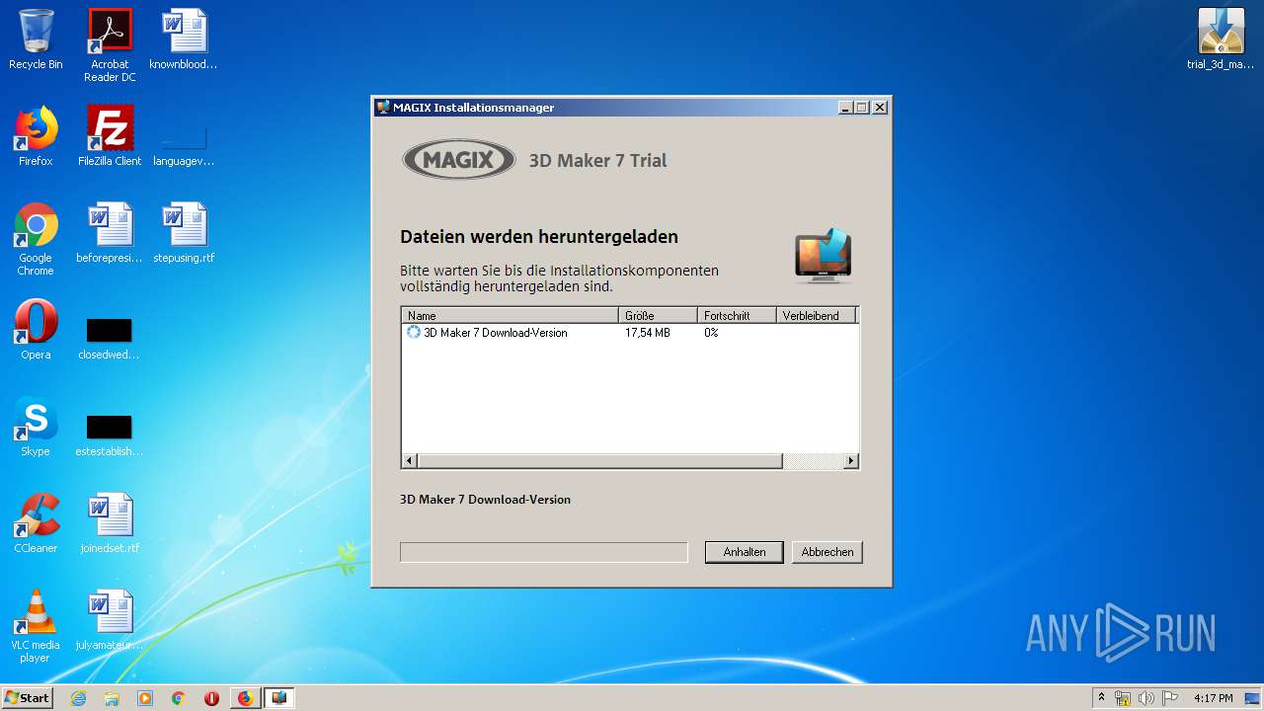Screen dimensions: 1264x711
Task: Open Windows Explorer from the taskbar
Action: point(112,698)
